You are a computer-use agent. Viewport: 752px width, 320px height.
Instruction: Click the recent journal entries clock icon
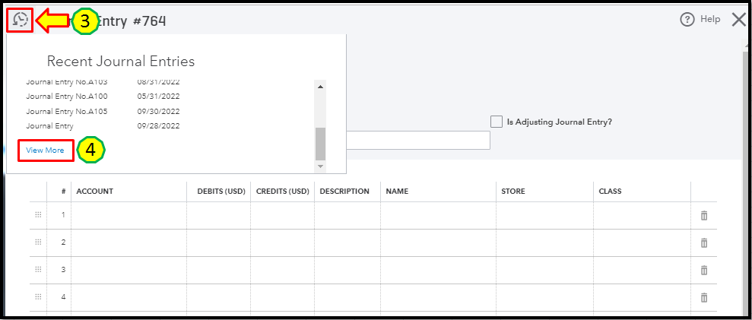click(x=21, y=20)
